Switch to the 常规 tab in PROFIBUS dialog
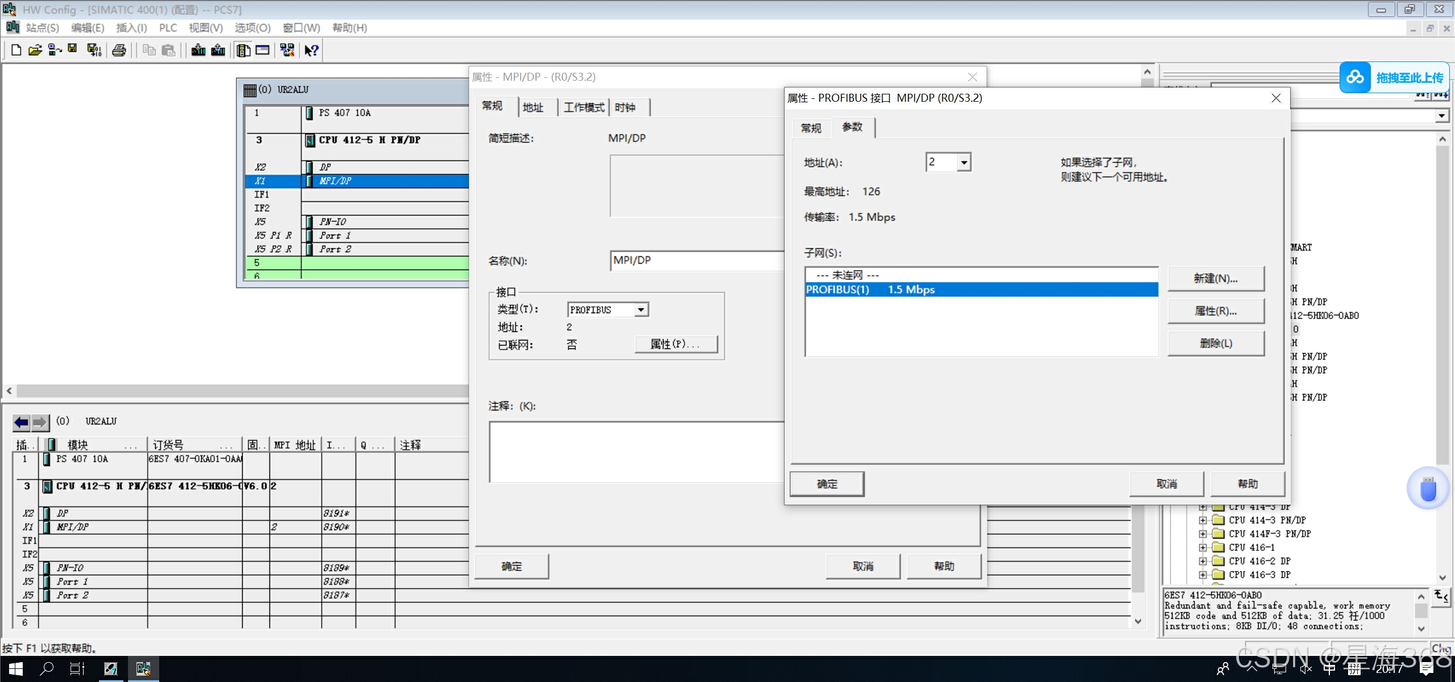Viewport: 1455px width, 682px height. coord(811,128)
